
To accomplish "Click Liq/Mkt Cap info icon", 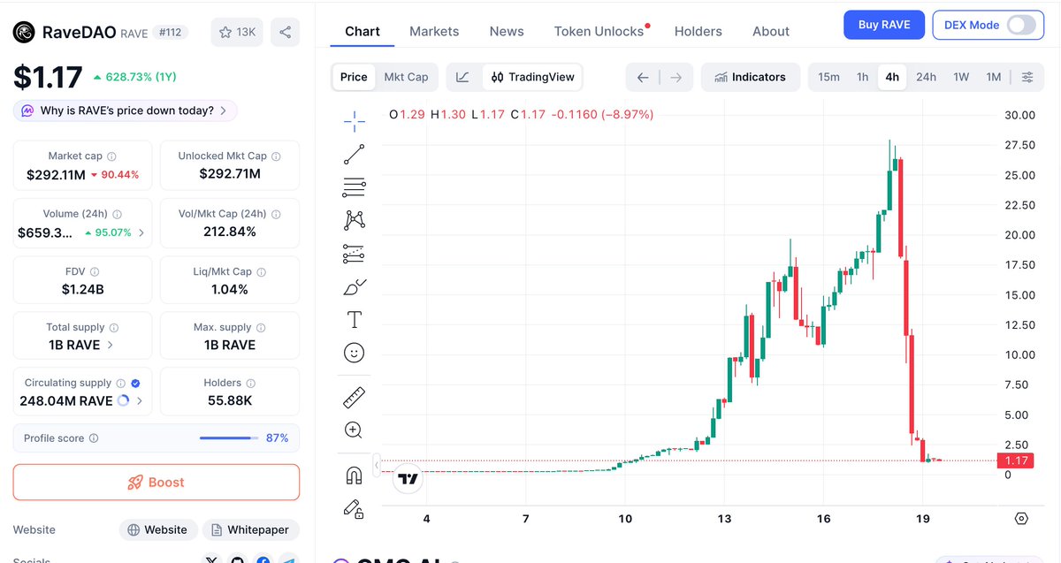I will click(261, 272).
